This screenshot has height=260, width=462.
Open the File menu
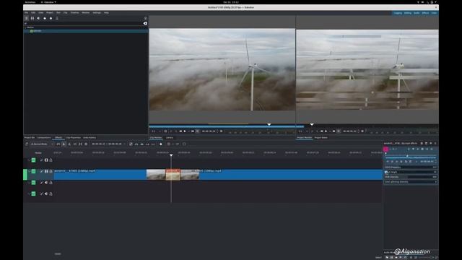pyautogui.click(x=26, y=13)
